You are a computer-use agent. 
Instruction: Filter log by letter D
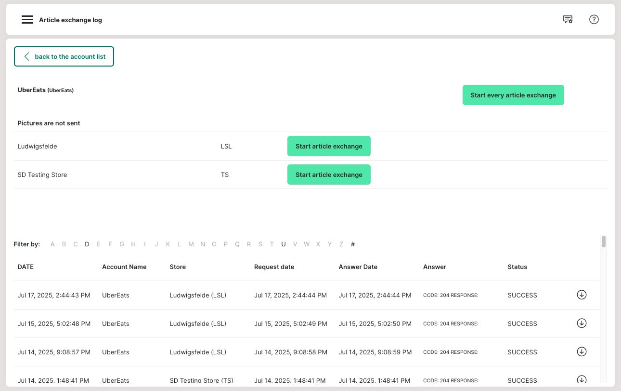pyautogui.click(x=87, y=244)
